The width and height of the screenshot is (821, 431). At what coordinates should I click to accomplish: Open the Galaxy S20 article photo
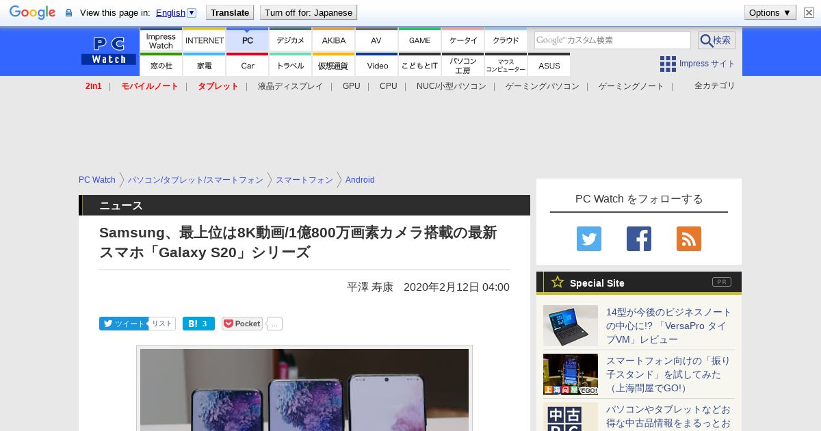point(304,389)
